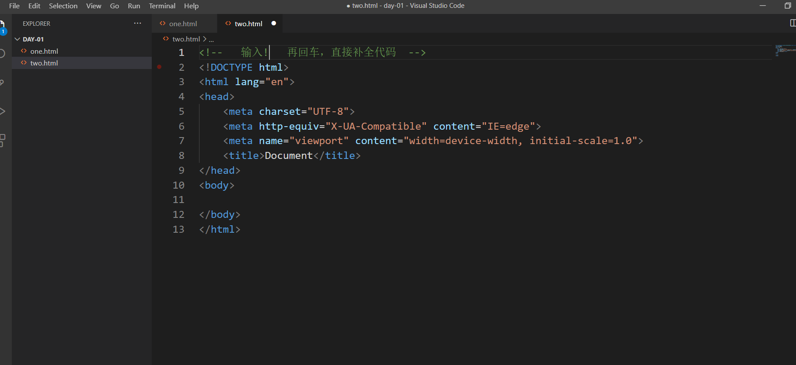Viewport: 796px width, 365px height.
Task: Click the "UTF-8" charset value
Action: point(328,111)
